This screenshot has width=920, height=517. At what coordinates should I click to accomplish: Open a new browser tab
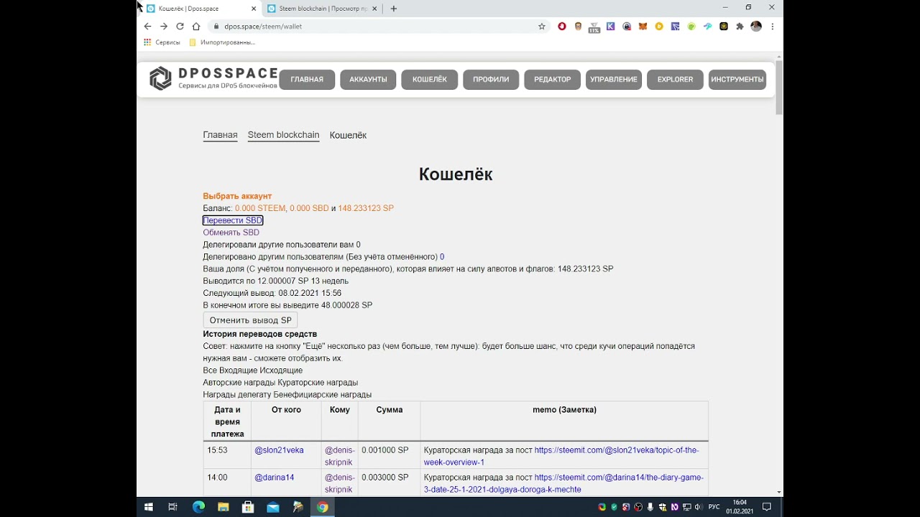point(393,9)
